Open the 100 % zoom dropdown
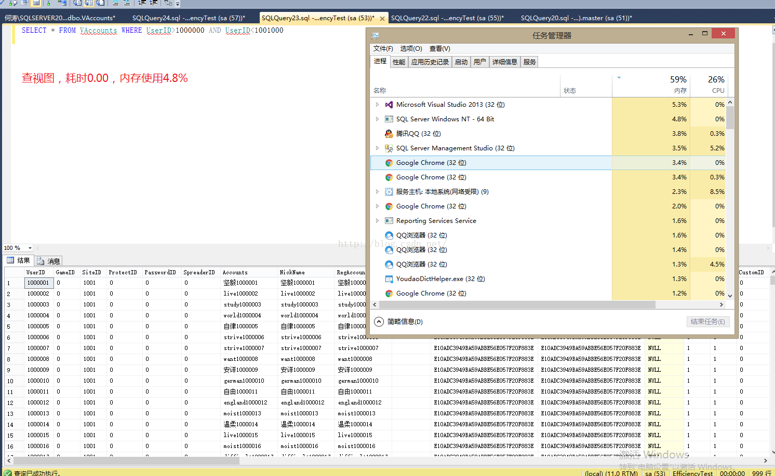 coord(30,248)
